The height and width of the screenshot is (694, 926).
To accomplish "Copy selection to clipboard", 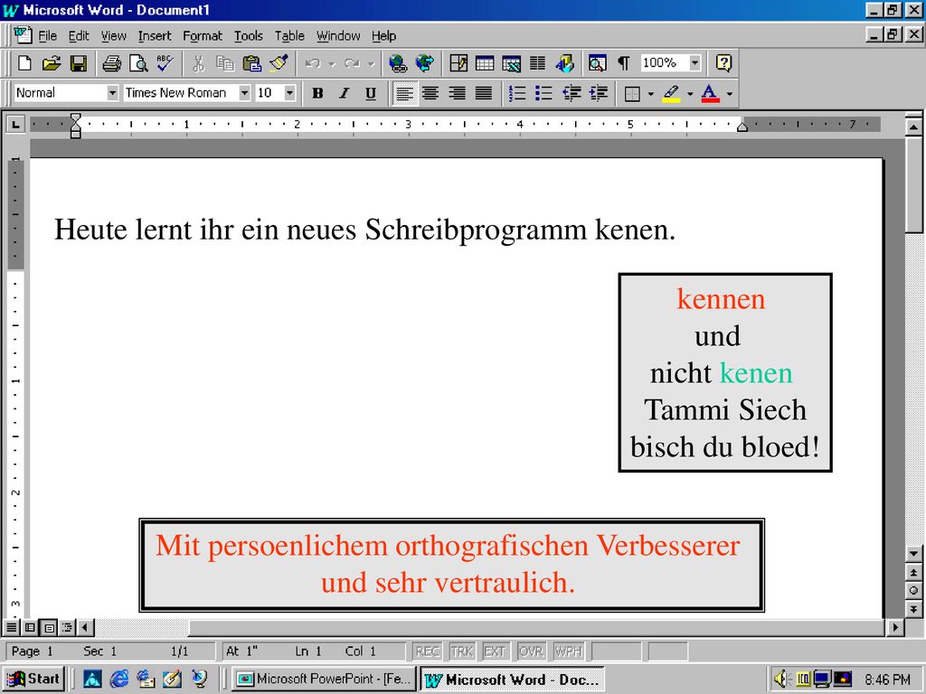I will coord(225,62).
